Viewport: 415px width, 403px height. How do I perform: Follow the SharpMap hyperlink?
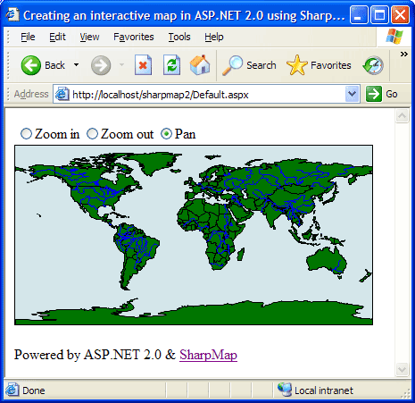208,355
